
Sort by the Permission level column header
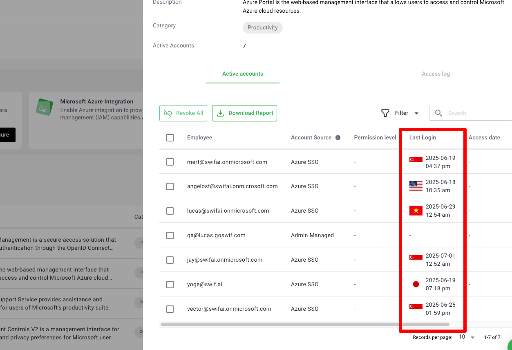click(375, 138)
